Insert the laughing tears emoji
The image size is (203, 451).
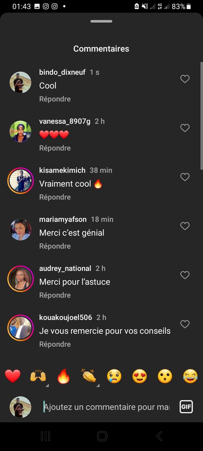190,376
